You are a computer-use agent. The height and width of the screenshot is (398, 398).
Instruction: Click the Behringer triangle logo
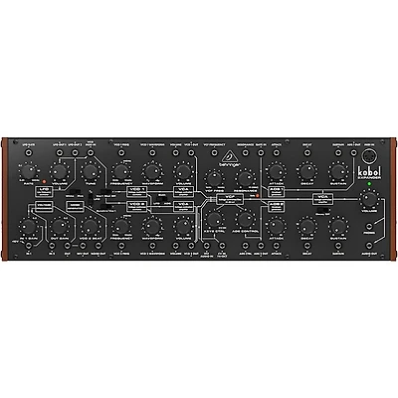230,156
